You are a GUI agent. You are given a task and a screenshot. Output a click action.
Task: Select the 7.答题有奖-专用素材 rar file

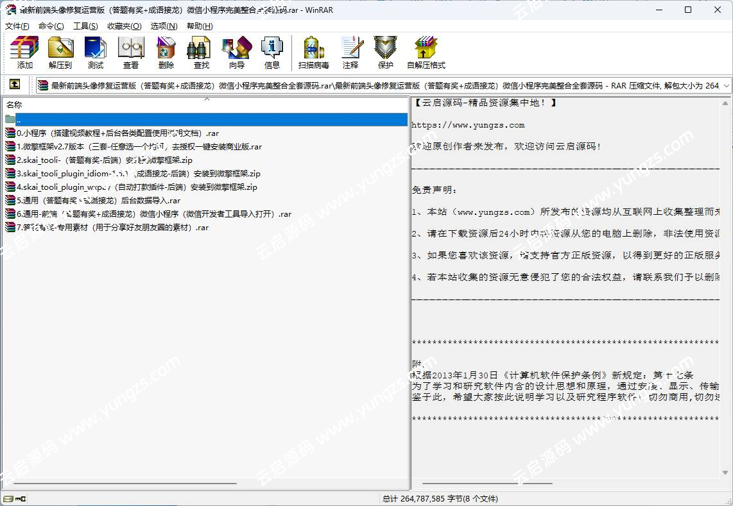(103, 227)
